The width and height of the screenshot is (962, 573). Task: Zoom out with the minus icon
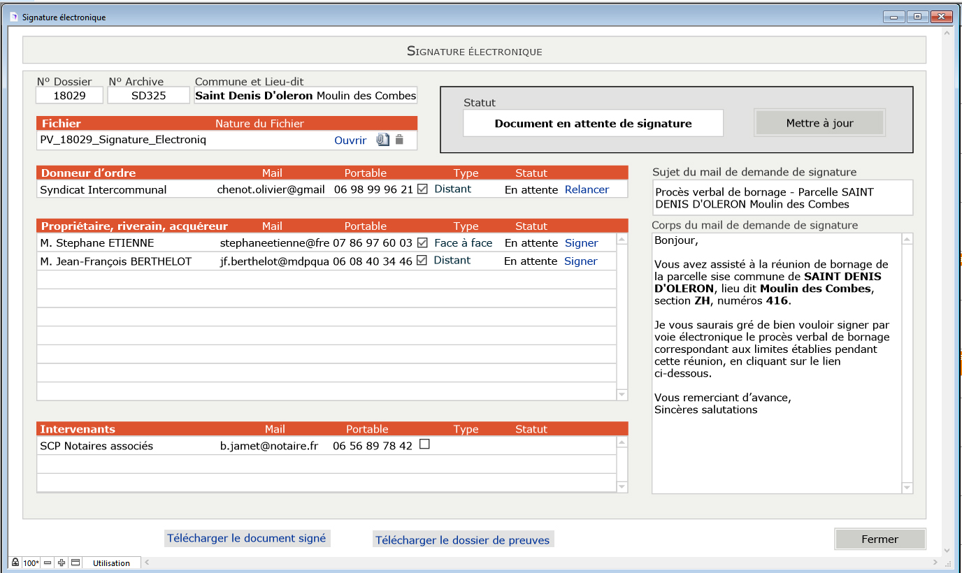coord(48,563)
